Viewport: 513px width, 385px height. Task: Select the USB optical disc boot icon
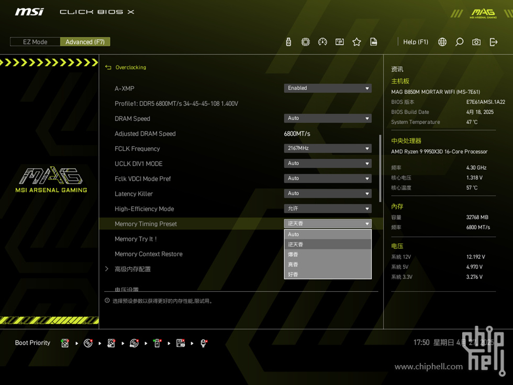pos(134,343)
